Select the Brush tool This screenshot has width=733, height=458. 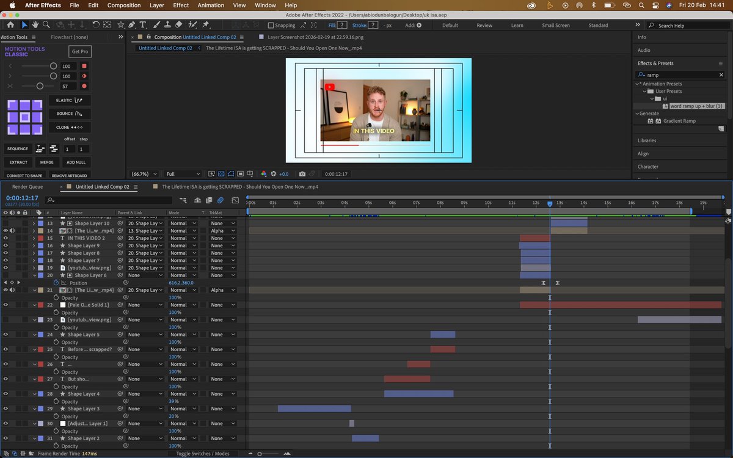[156, 25]
